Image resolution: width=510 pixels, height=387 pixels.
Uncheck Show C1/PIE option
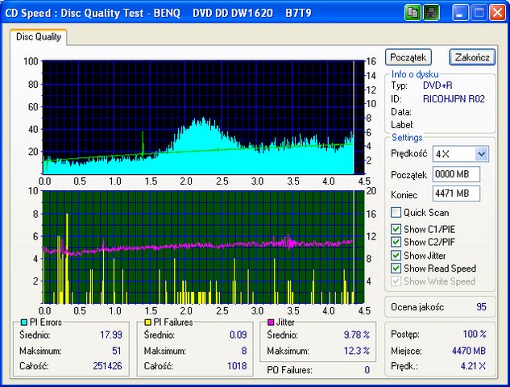pyautogui.click(x=396, y=229)
